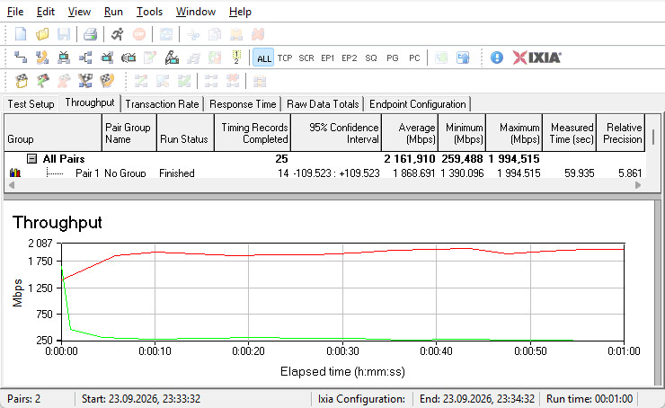Click the Run Status column header
This screenshot has height=408, width=665.
click(185, 133)
